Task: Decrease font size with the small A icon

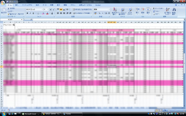Action: (54, 10)
